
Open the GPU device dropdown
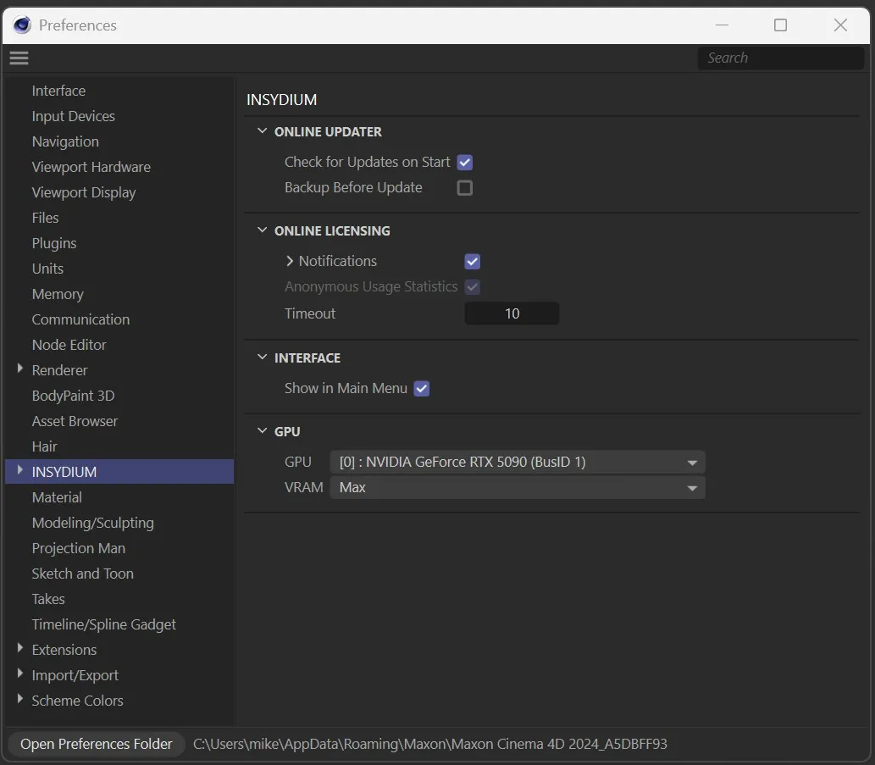click(517, 463)
